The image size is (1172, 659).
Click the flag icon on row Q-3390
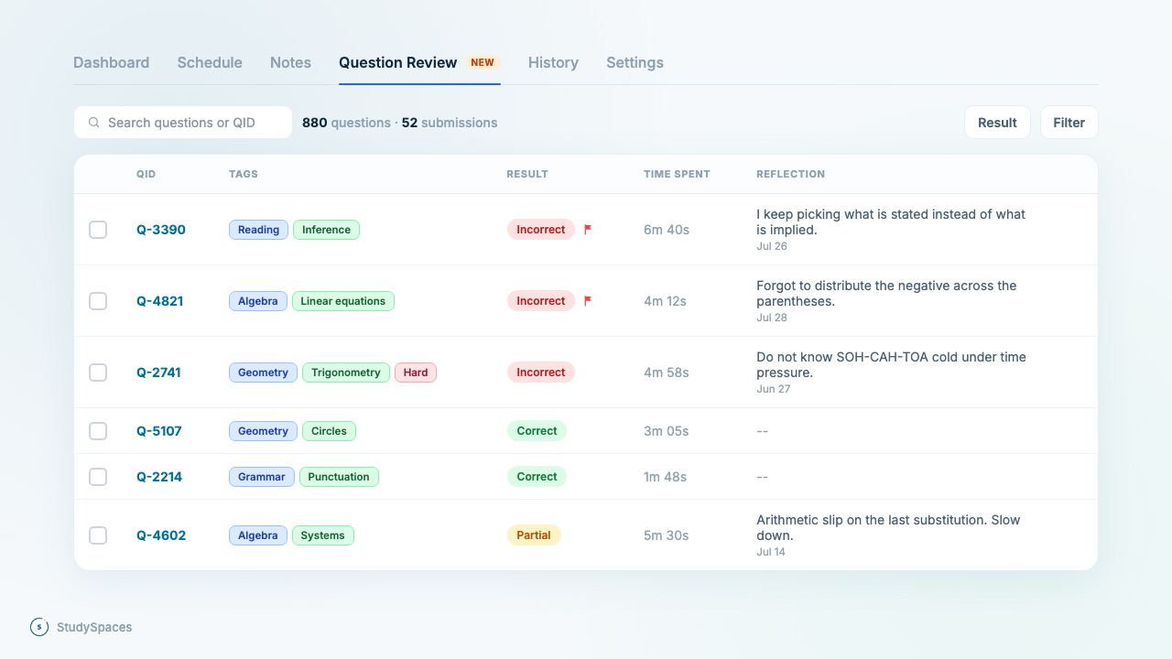tap(588, 230)
